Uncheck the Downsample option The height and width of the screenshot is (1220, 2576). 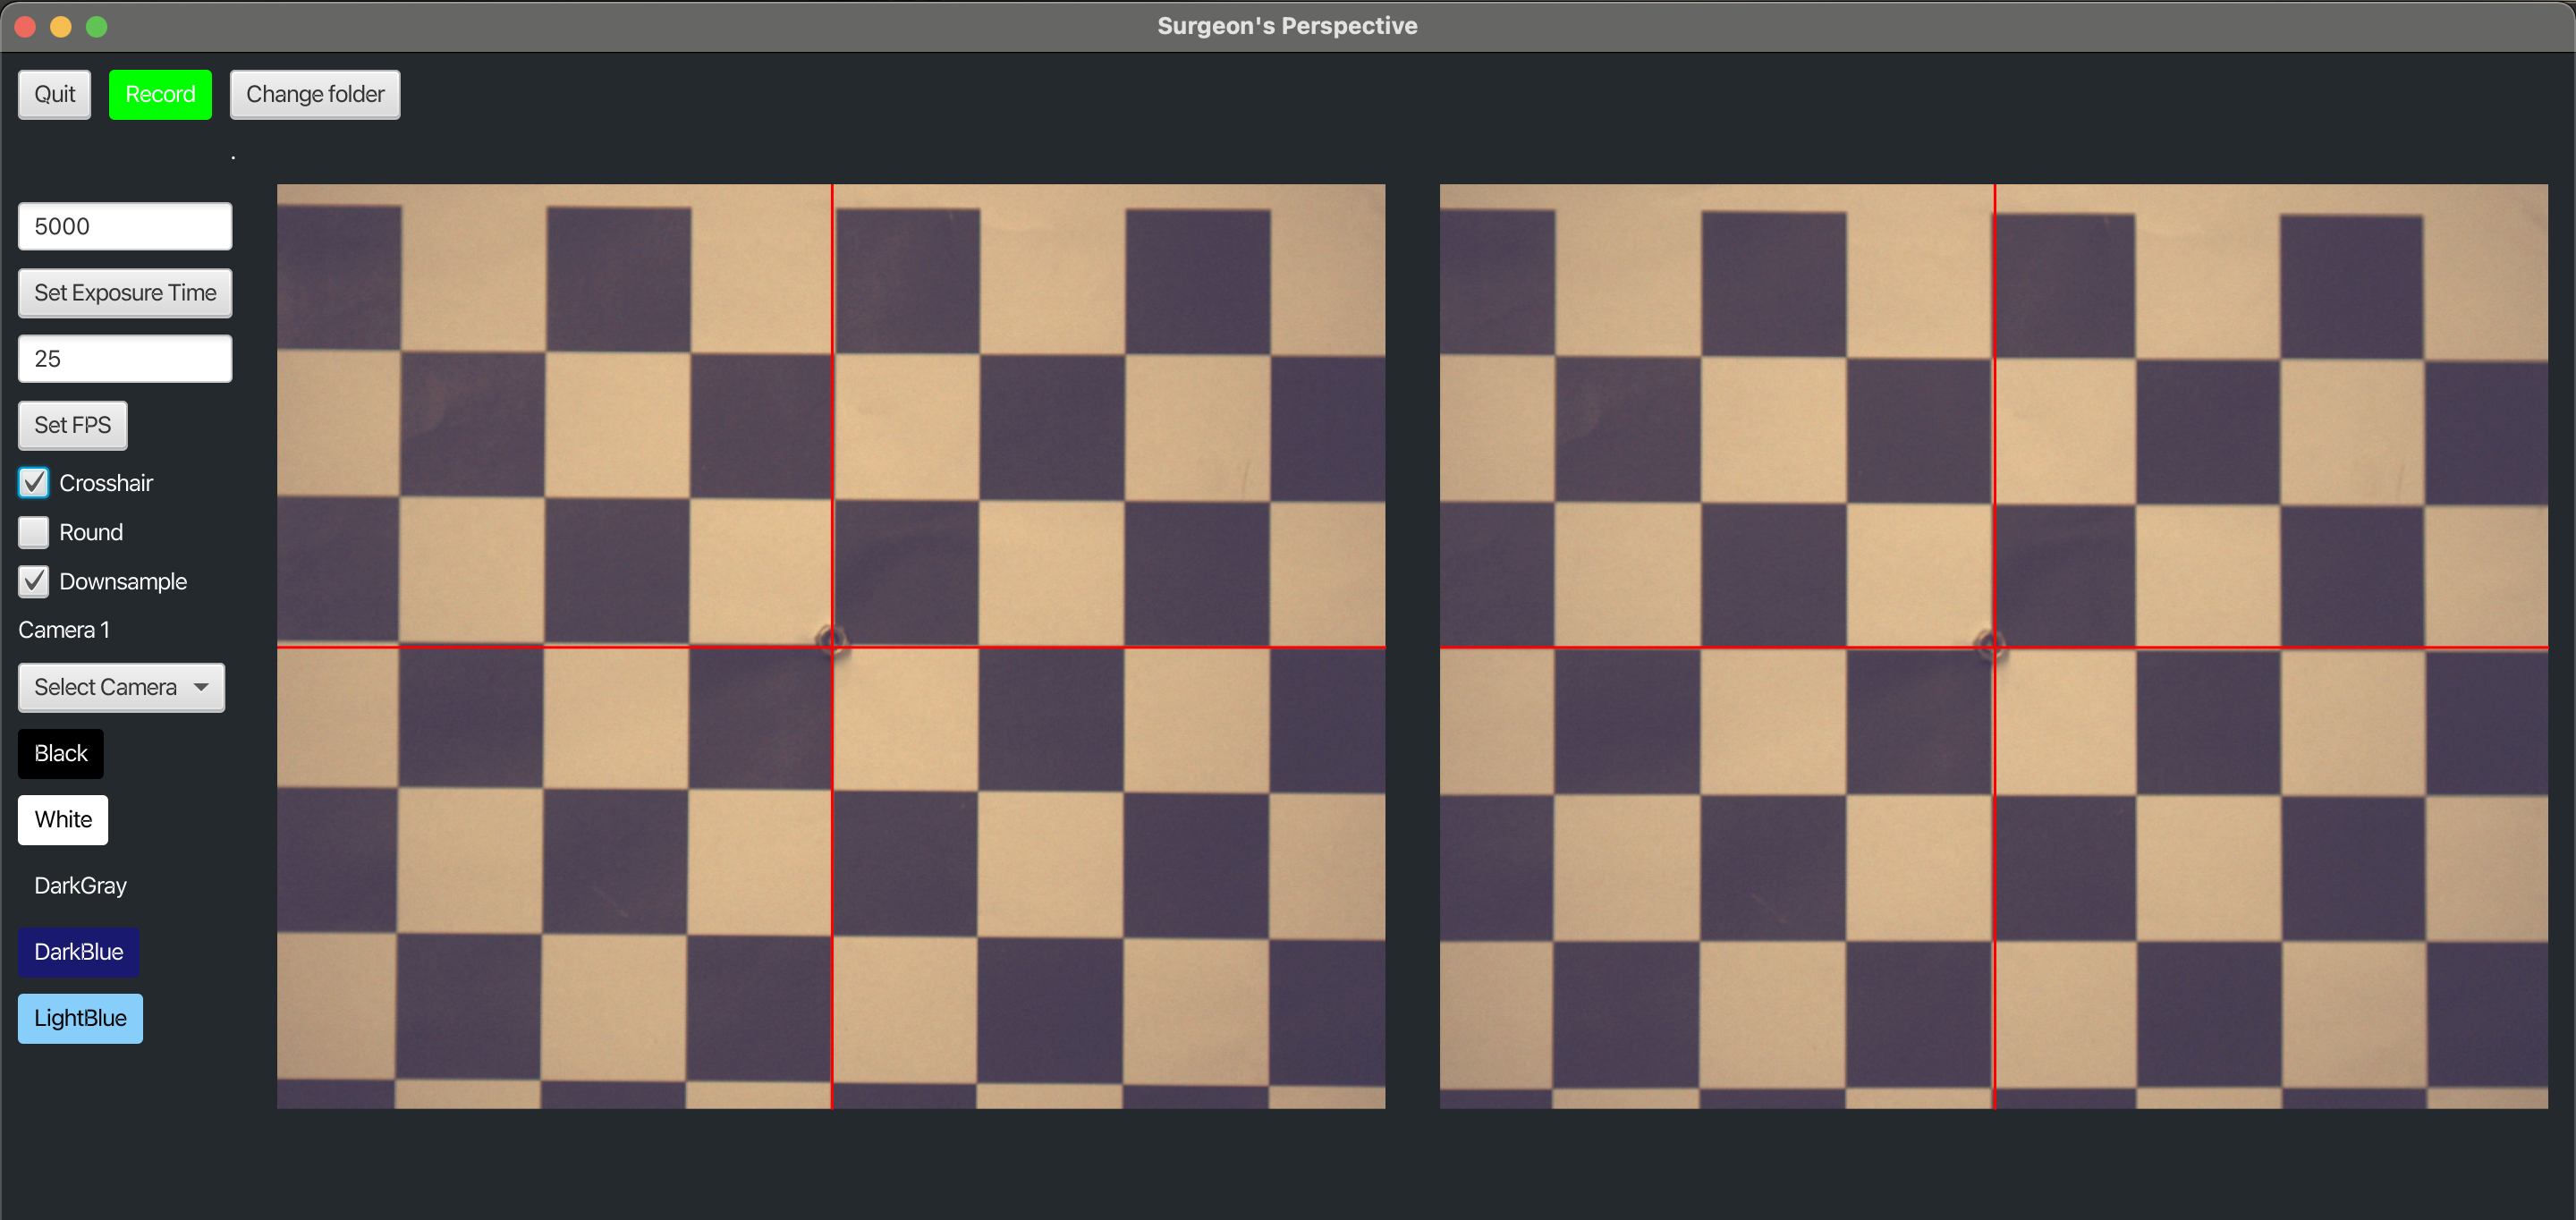[34, 581]
